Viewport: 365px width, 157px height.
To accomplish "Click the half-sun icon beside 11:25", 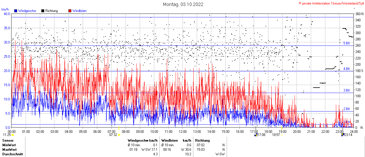I will click(13, 135).
